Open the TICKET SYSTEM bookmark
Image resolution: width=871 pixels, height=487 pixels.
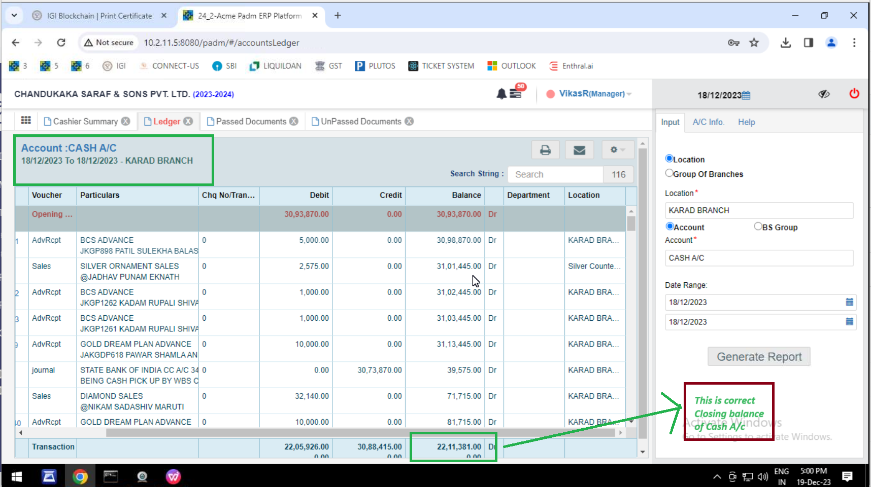click(441, 66)
